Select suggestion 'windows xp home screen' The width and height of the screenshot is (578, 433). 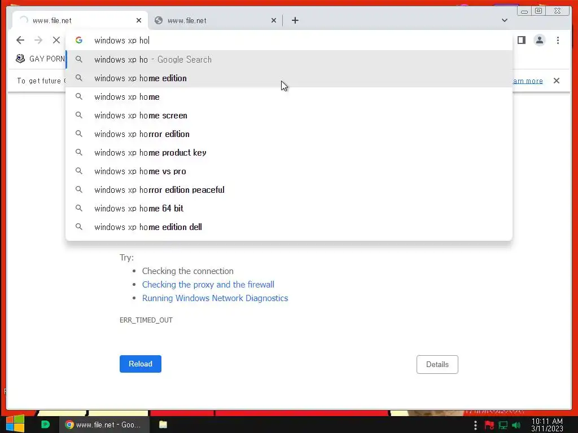pyautogui.click(x=289, y=115)
